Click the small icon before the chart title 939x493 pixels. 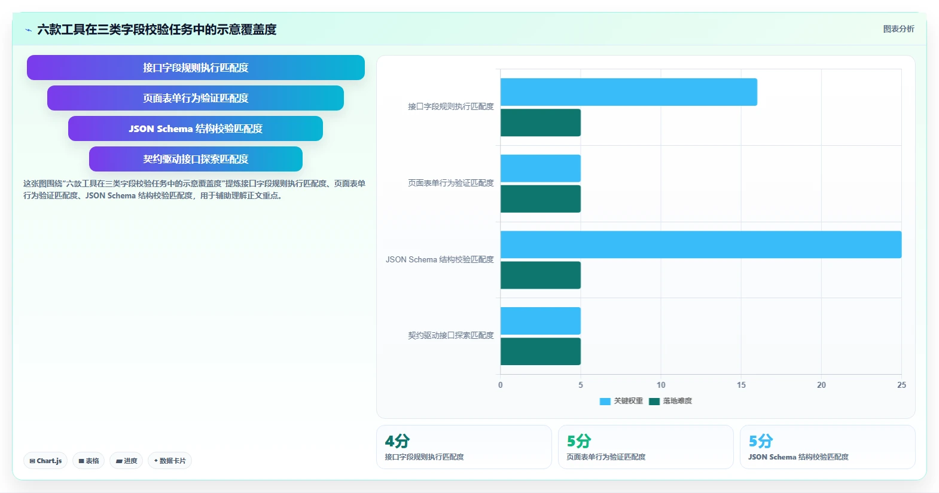[x=28, y=30]
